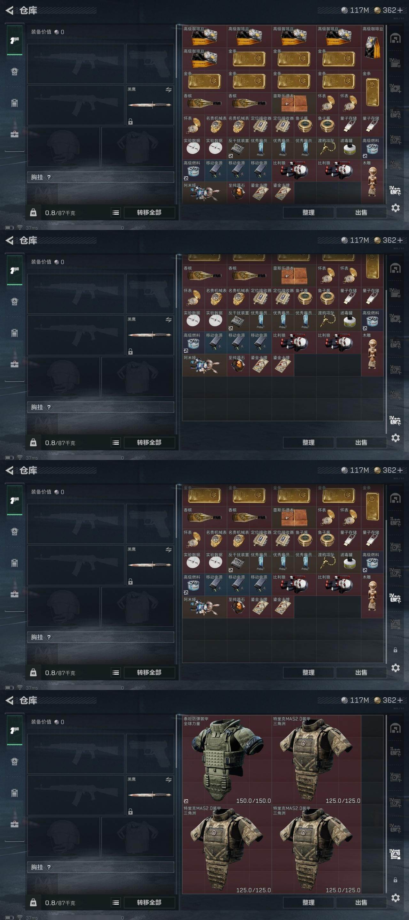
Task: Open the 胸挂 help question mark in armor view
Action: (49, 867)
